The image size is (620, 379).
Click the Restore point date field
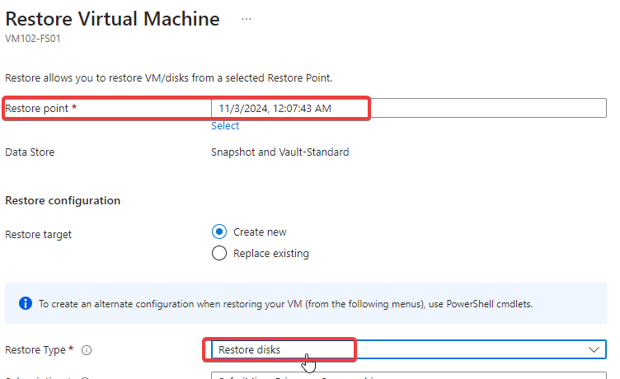pyautogui.click(x=408, y=108)
